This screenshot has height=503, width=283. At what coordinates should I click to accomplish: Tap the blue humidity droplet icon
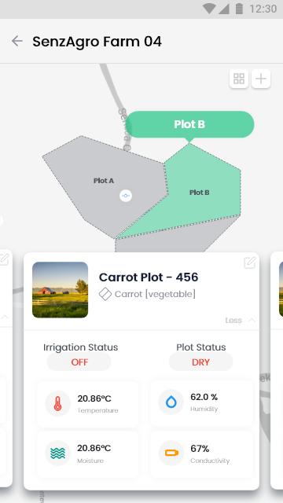point(171,402)
